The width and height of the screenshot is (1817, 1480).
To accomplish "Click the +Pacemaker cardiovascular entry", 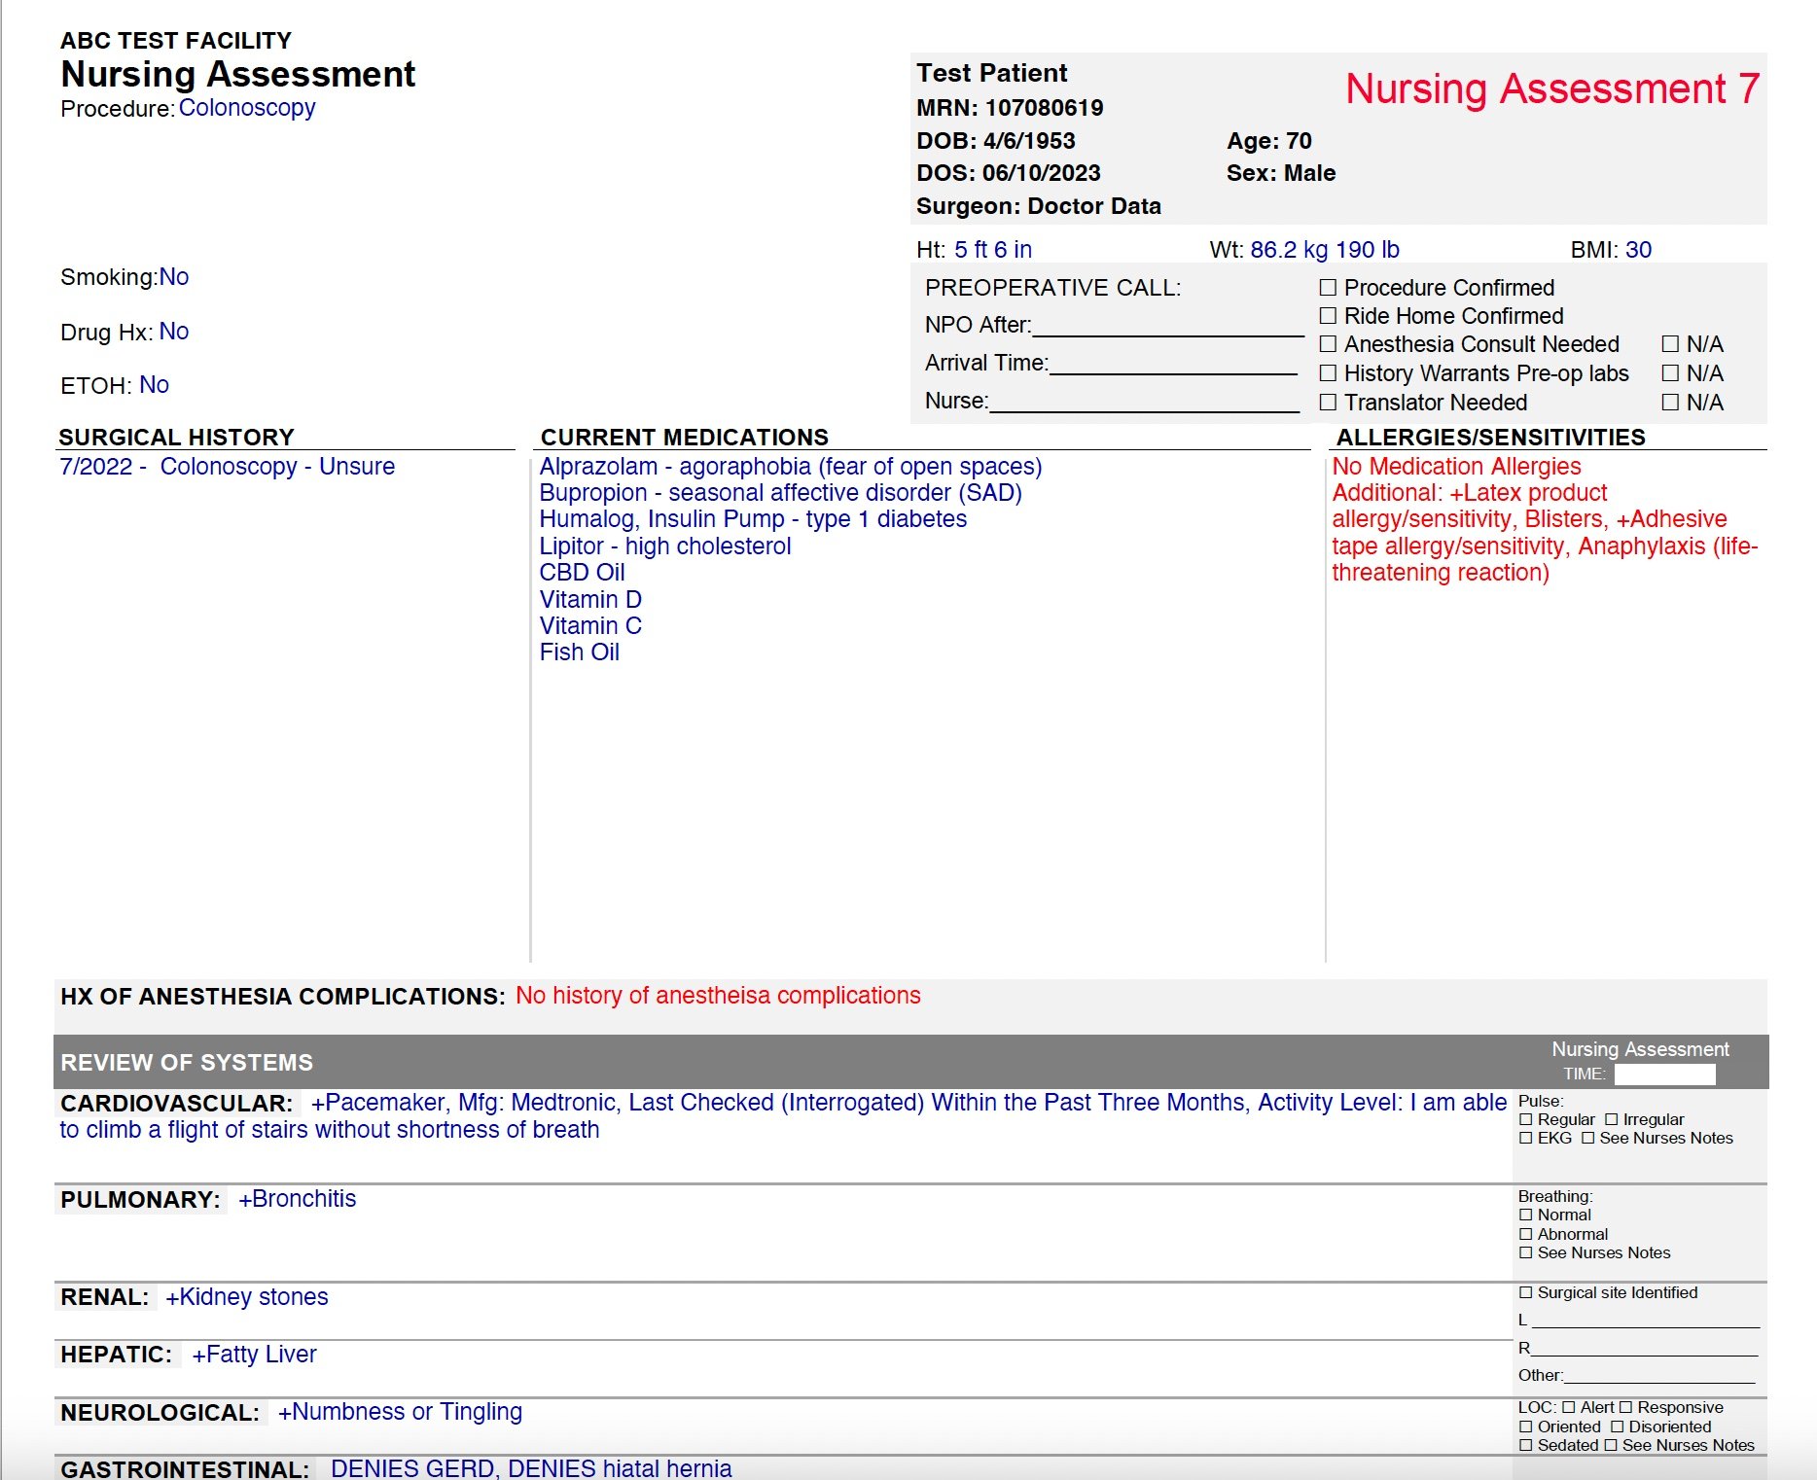I will (783, 1116).
